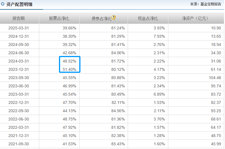Screen dimensions: 225x149
Task: Click net asset value 93.25
Action: click(216, 111)
